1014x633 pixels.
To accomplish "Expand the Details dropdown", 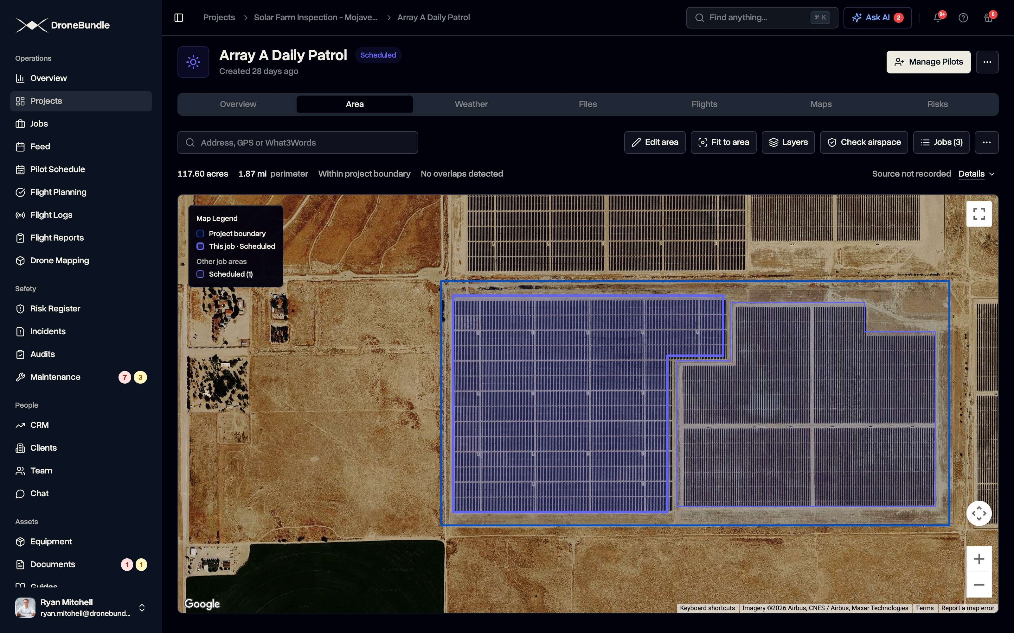I will click(x=976, y=174).
